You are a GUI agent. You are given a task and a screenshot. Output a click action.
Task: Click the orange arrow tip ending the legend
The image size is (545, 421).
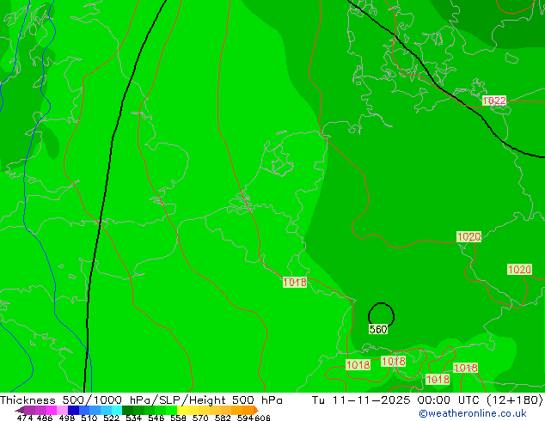(256, 410)
